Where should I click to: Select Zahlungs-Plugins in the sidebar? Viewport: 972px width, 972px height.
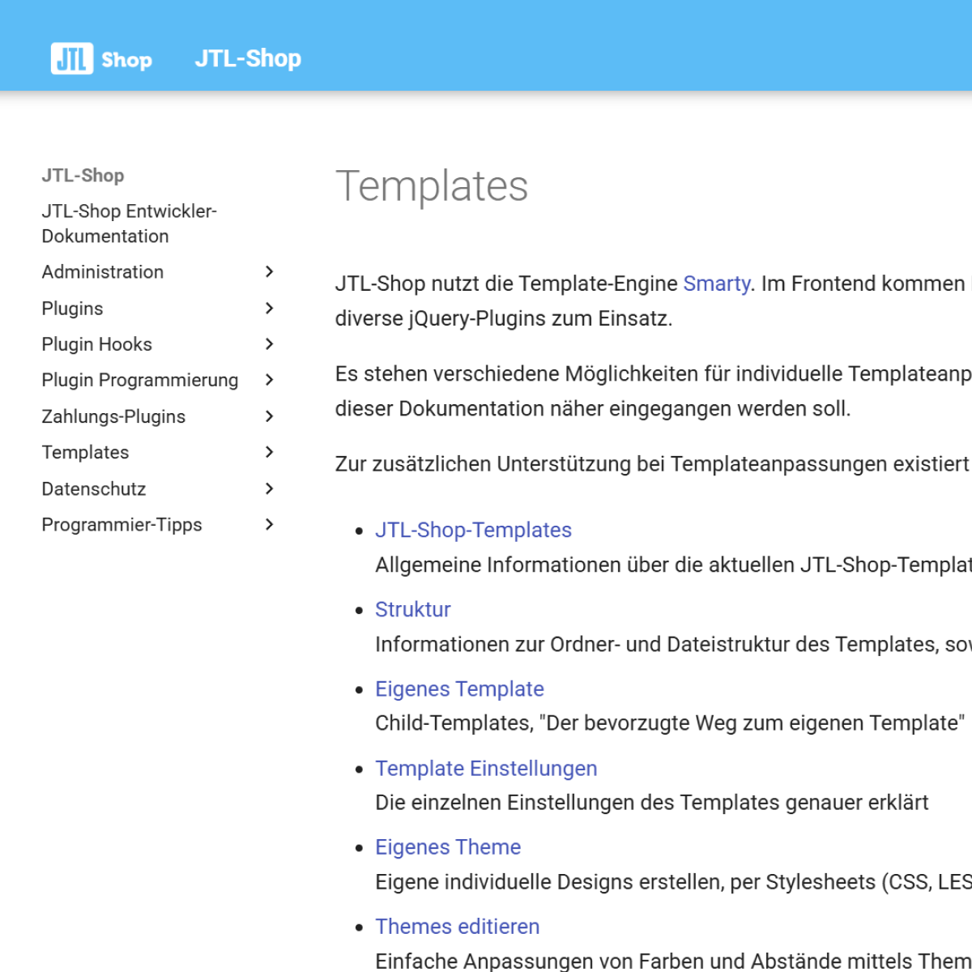113,416
